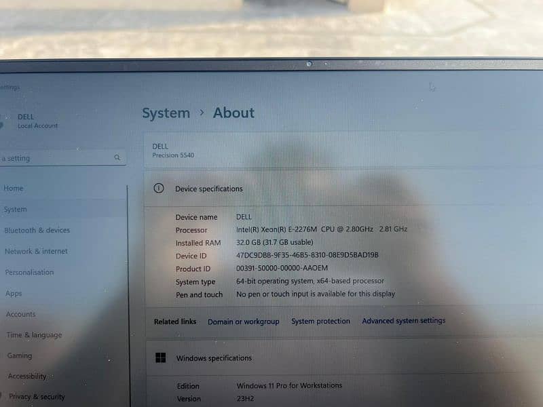The height and width of the screenshot is (407, 543).
Task: Select the Installed RAM value 32.0 GB
Action: 275,242
